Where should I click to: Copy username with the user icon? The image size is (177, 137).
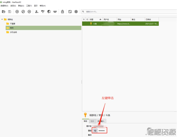pos(37,12)
